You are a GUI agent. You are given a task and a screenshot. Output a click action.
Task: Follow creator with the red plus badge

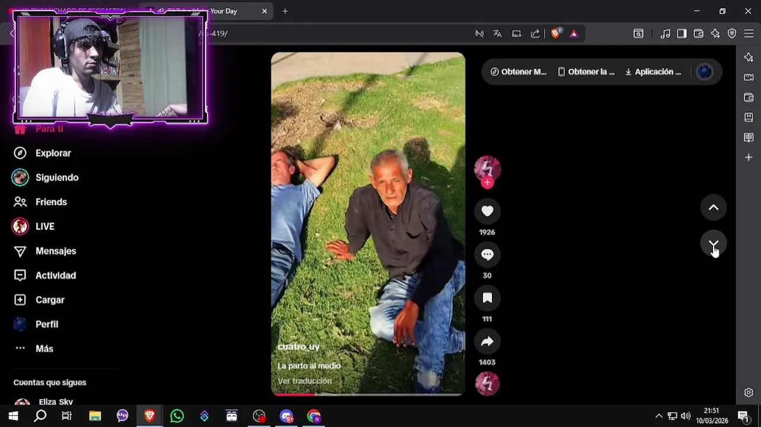click(x=487, y=183)
